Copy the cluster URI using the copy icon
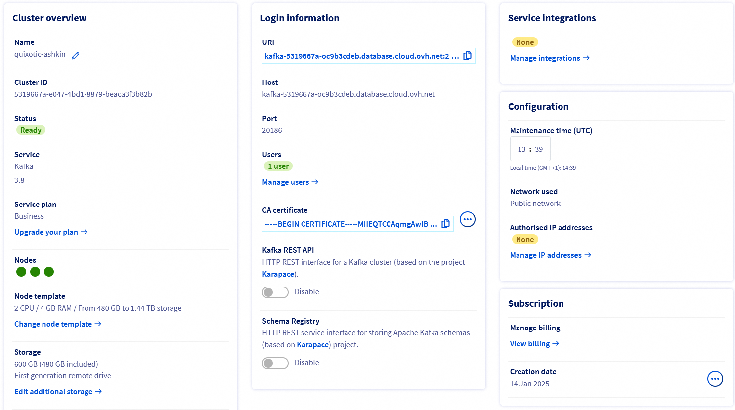735x410 pixels. [x=467, y=55]
